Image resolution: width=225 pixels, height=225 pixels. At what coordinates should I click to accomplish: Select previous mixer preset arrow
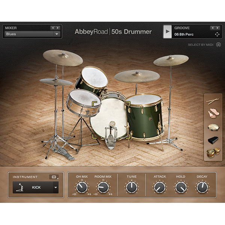(x=53, y=28)
